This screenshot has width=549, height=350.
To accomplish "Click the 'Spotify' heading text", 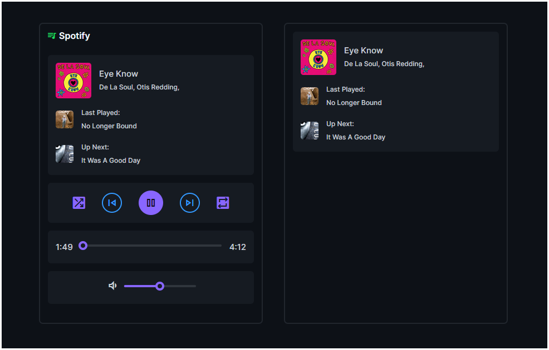I will coord(74,36).
